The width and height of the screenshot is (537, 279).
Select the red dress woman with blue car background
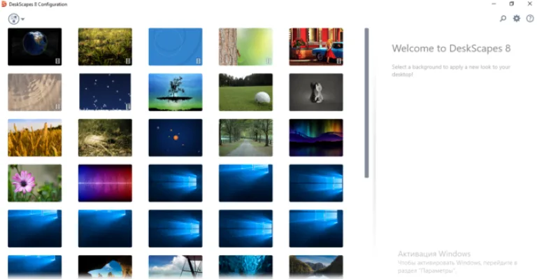(x=316, y=47)
